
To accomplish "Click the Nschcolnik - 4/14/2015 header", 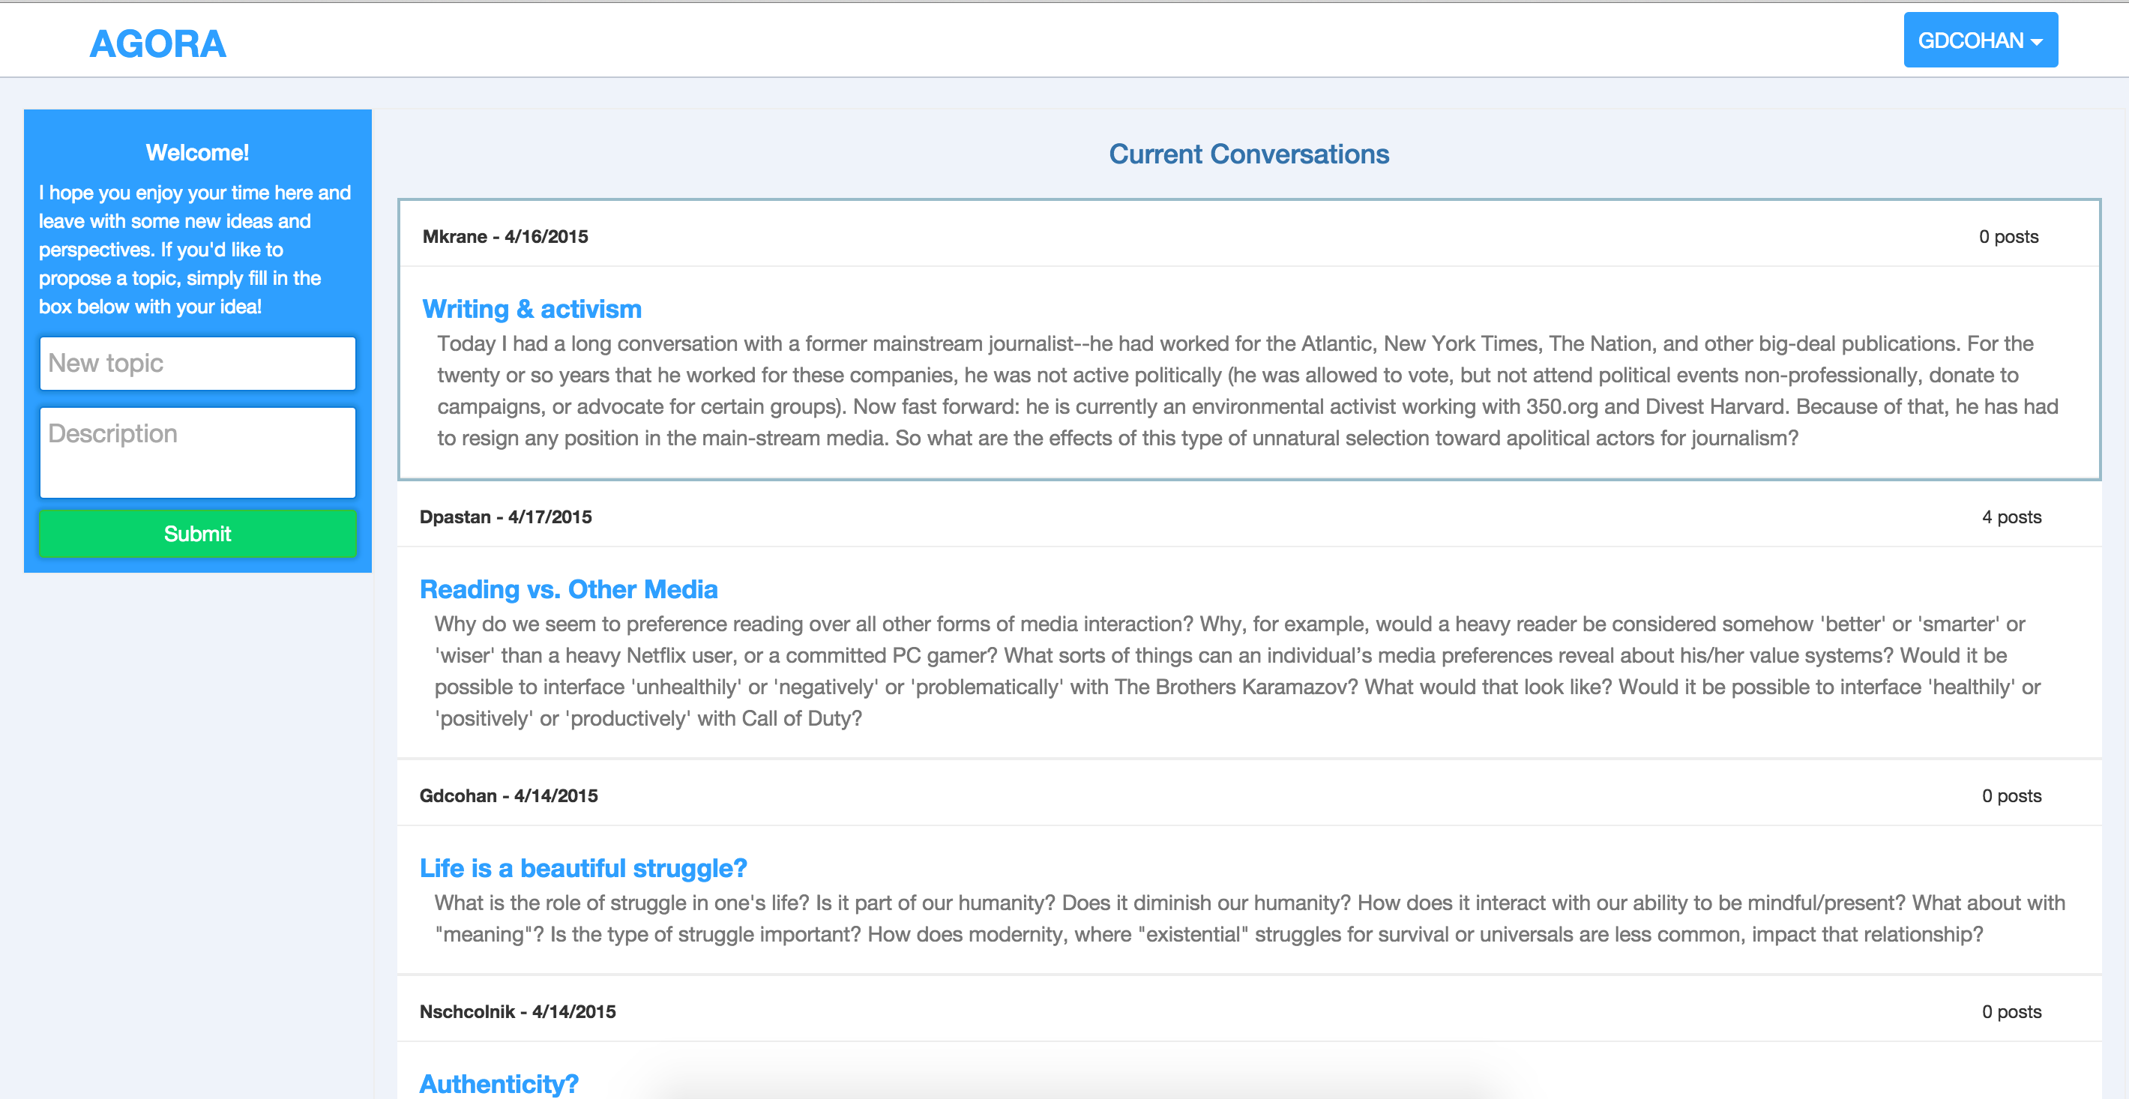I will [517, 1012].
